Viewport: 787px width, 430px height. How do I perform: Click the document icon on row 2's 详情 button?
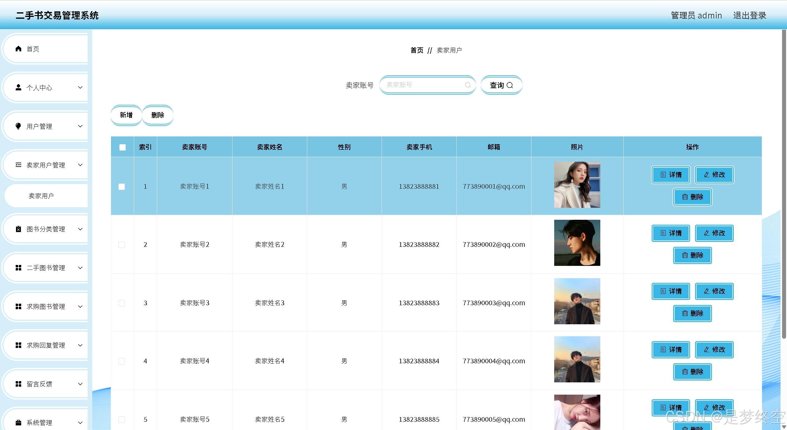click(x=663, y=233)
